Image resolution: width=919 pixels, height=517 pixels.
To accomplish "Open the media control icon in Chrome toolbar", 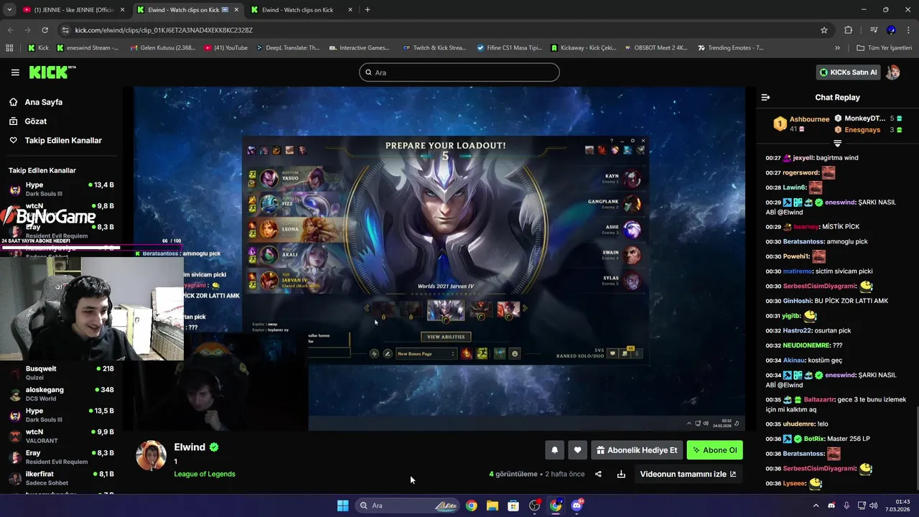I will (874, 30).
